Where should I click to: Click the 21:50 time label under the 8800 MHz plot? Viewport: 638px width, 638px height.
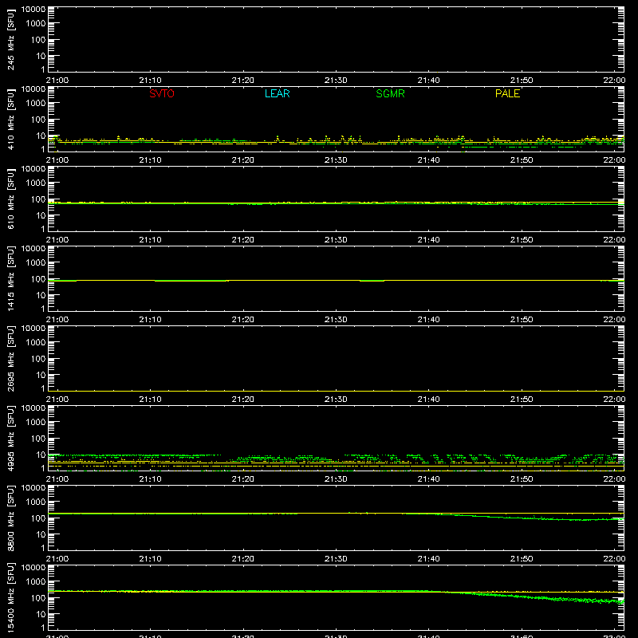tap(522, 559)
